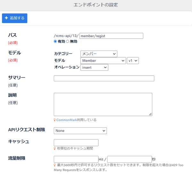Open the APIリクエスト制限 dropdown showing None
Viewport: 192px width, 176px height.
80,131
